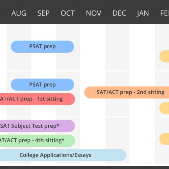Image resolution: width=169 pixels, height=169 pixels.
Task: Select College Applications/Essays bar
Action: (63, 155)
